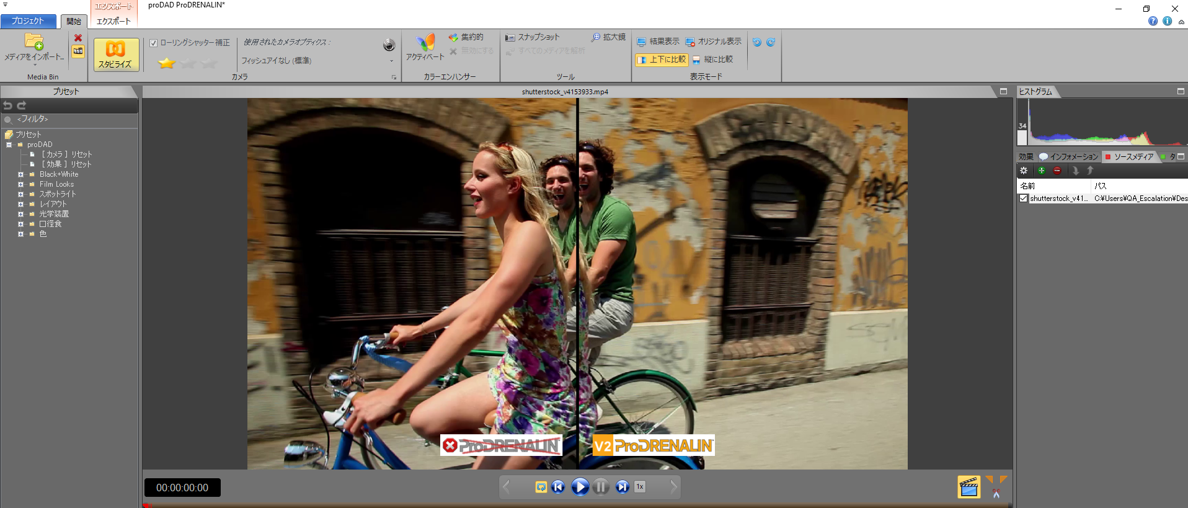Select the magnifier (拡大鏡) tool

click(608, 37)
